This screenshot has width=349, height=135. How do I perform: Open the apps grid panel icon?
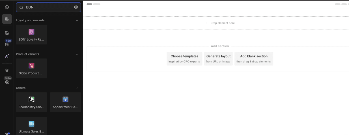(7, 19)
